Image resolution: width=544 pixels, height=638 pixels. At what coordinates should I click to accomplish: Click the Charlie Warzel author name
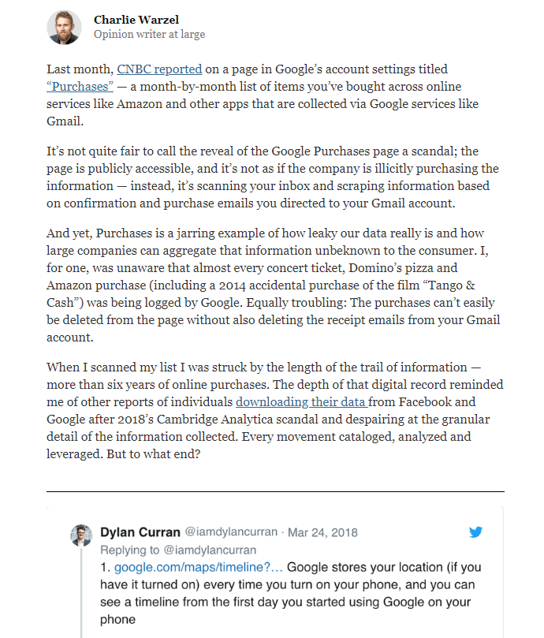pos(136,20)
